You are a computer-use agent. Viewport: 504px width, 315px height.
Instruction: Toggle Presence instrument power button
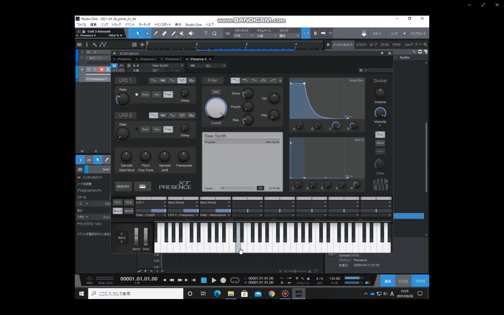tap(114, 65)
